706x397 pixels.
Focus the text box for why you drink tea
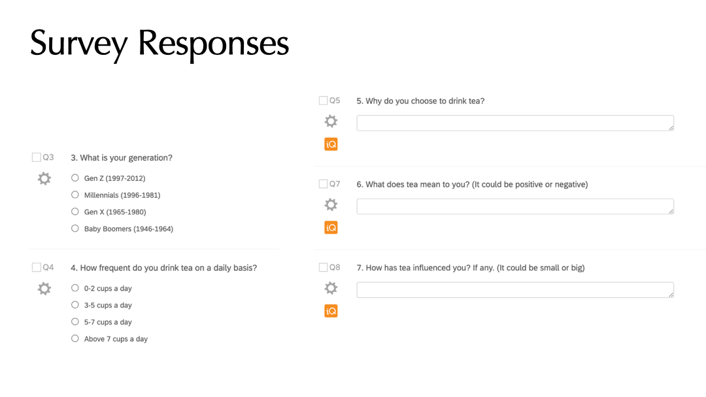pyautogui.click(x=515, y=123)
